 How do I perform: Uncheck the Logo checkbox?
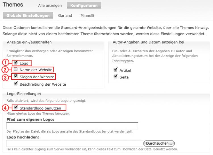tap(16, 63)
